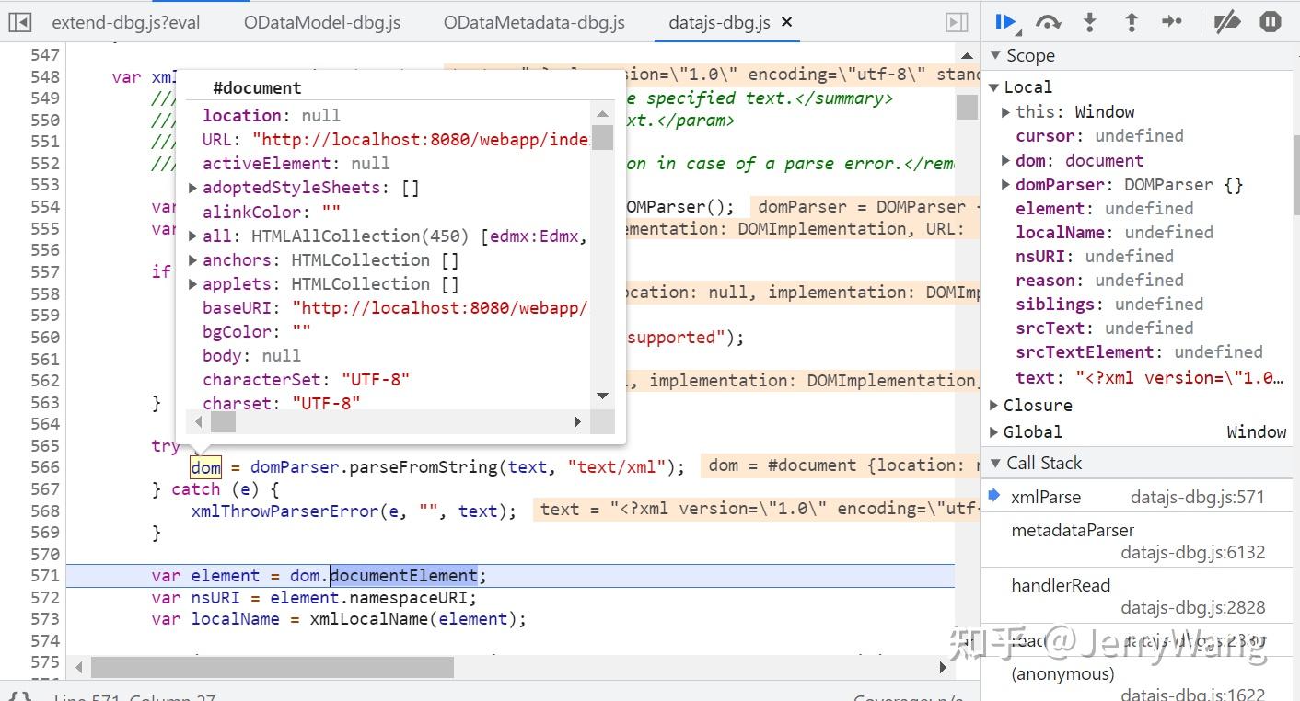Switch to the ODataMetadata-dbg.js tab
Viewport: 1300px width, 701px height.
[534, 21]
